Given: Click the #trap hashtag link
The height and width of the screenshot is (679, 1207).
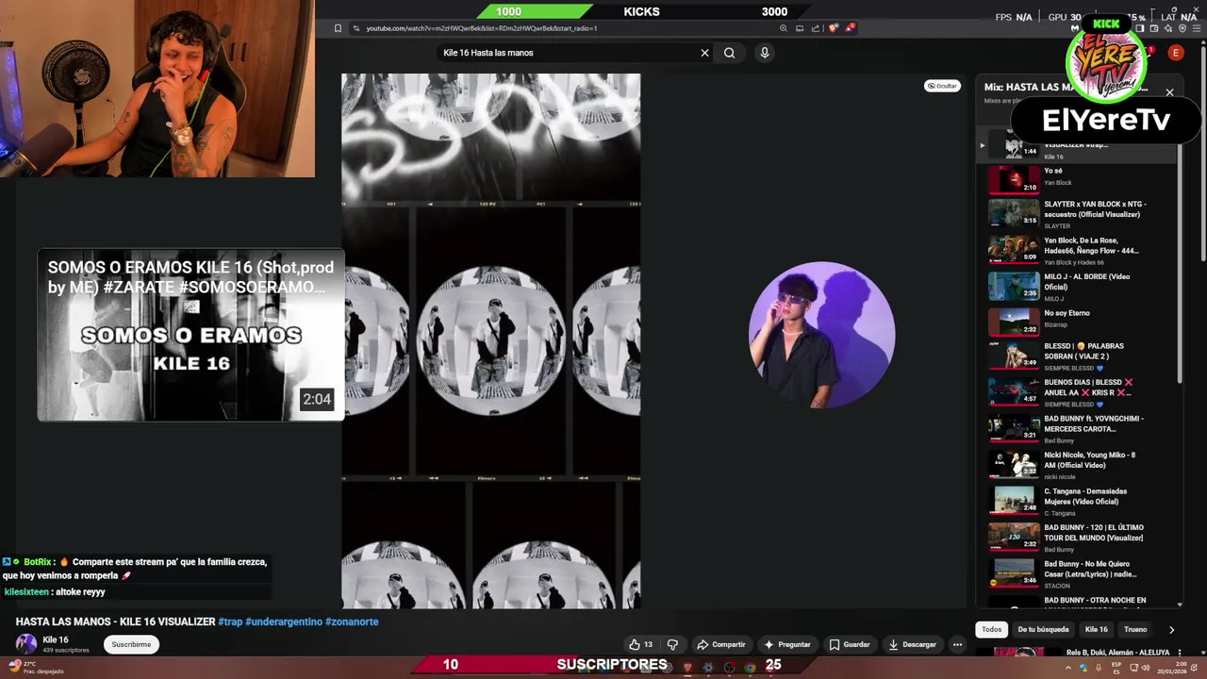Looking at the screenshot, I should point(229,621).
